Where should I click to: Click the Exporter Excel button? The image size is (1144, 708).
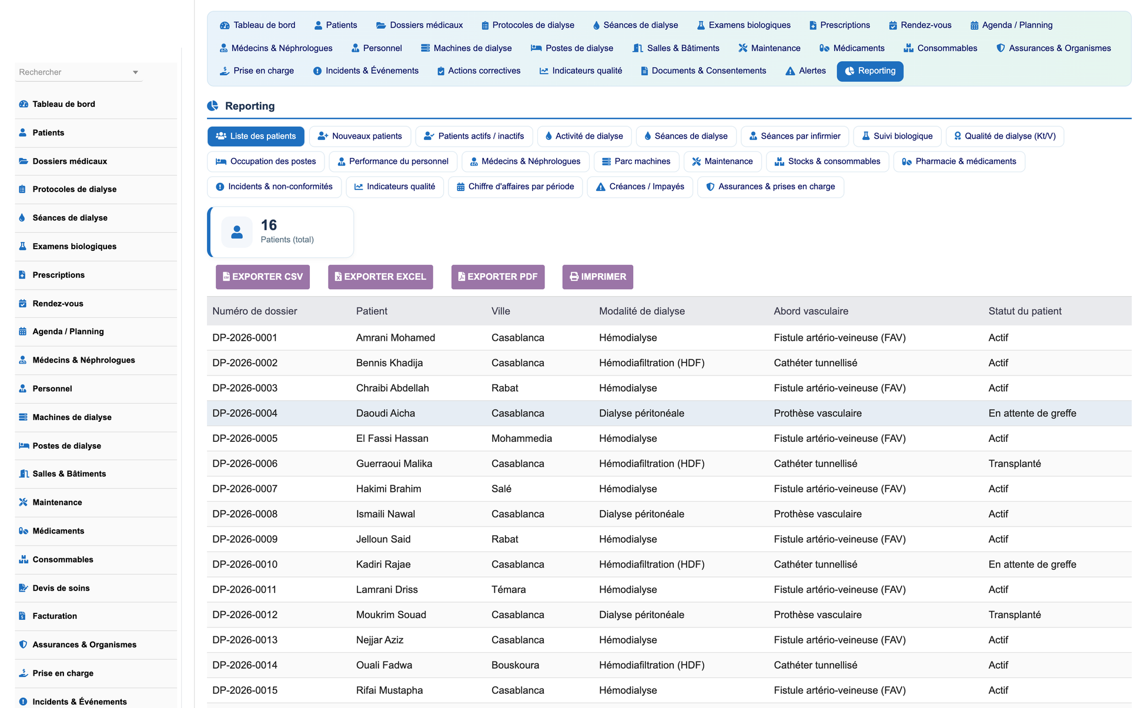click(380, 277)
